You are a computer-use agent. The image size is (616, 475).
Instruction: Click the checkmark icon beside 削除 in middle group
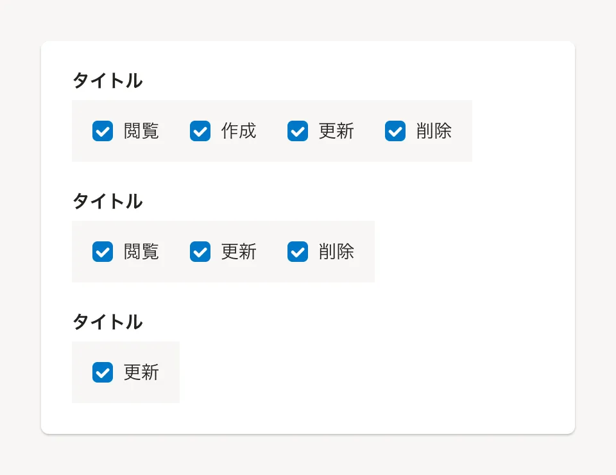point(298,252)
